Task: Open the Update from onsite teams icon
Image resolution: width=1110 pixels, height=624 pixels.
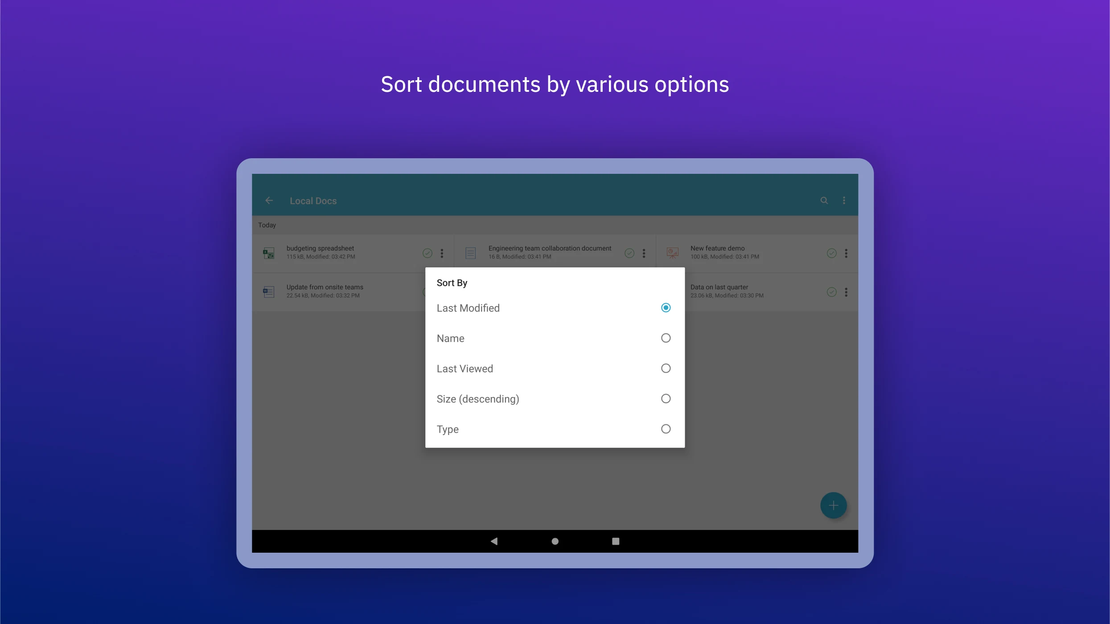Action: click(268, 292)
